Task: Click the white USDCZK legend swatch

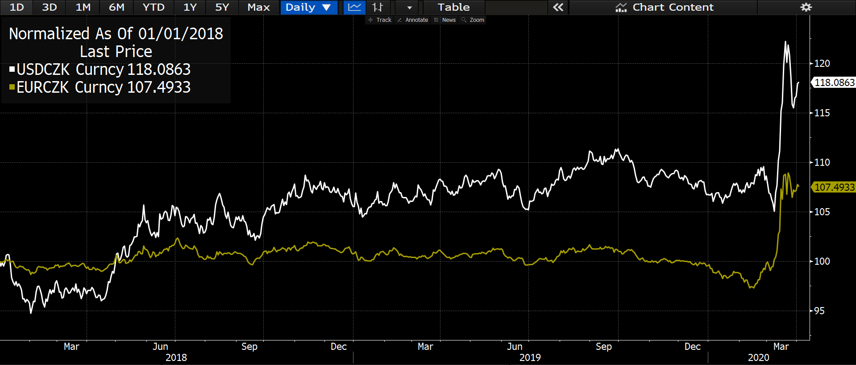Action: tap(12, 69)
